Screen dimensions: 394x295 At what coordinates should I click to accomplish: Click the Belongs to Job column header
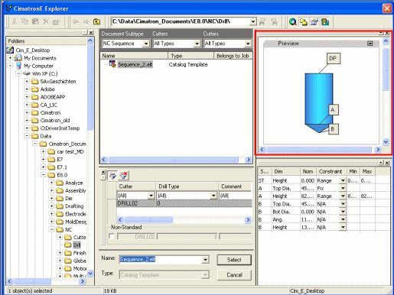(233, 56)
